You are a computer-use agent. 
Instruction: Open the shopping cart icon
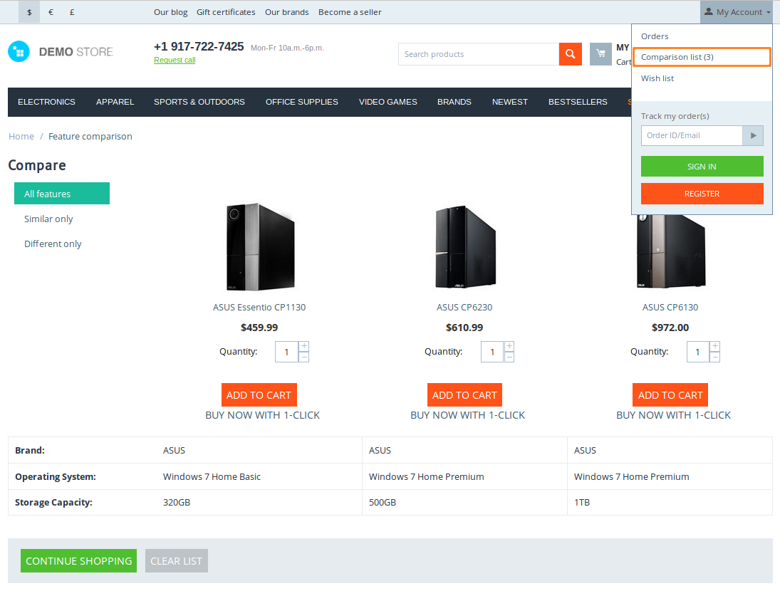point(600,54)
